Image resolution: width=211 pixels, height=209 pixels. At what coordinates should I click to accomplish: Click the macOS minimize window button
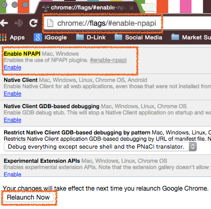click(x=15, y=5)
